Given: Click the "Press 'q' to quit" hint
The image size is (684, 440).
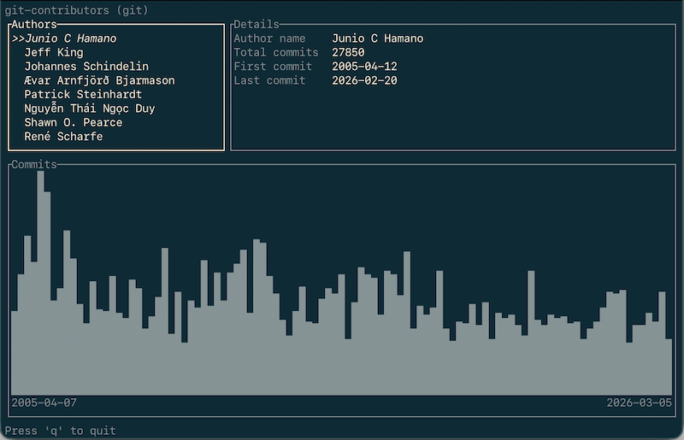Looking at the screenshot, I should (60, 431).
